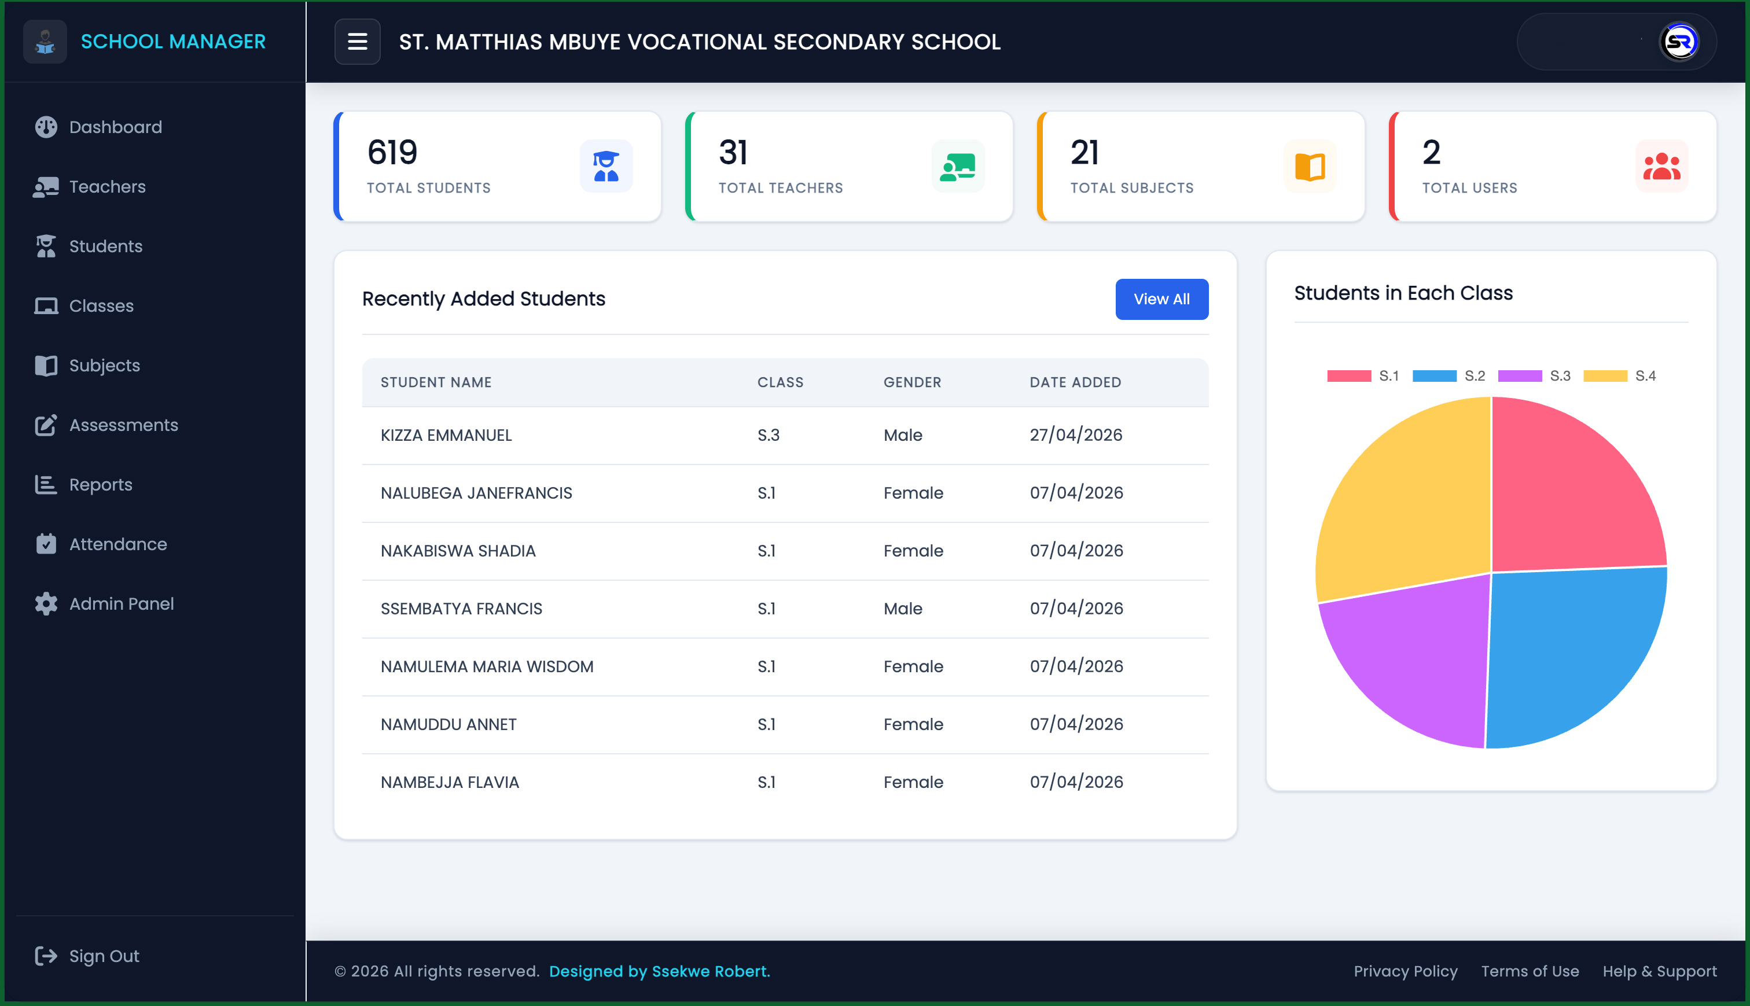Open the Privacy Policy footer link

pyautogui.click(x=1405, y=971)
